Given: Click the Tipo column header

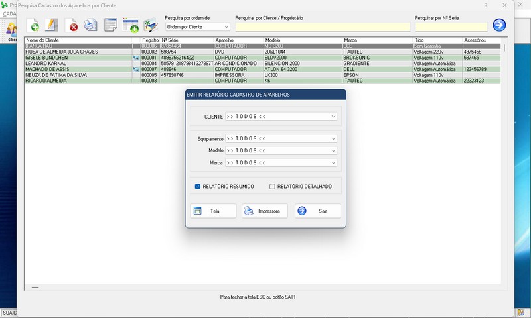Looking at the screenshot, I should click(x=437, y=40).
